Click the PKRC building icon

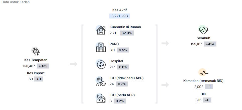tap(101, 47)
